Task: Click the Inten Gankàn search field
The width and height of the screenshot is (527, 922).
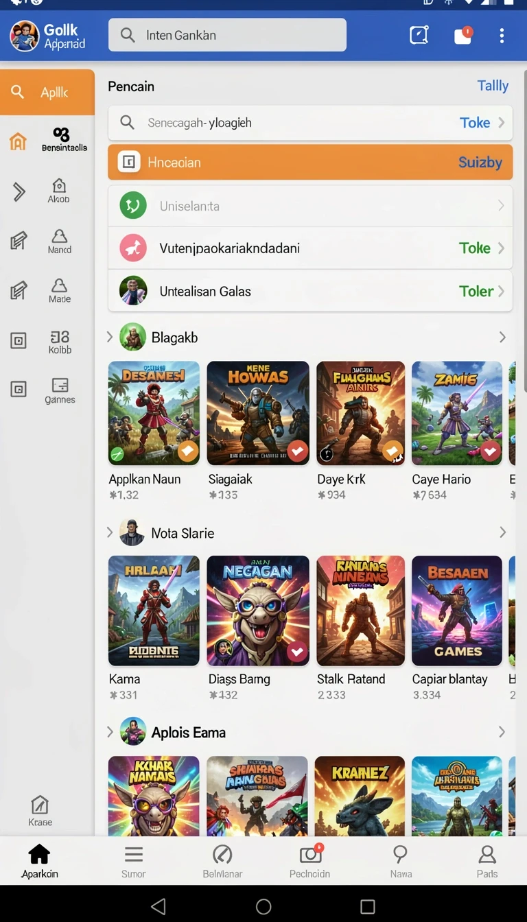Action: click(x=227, y=35)
